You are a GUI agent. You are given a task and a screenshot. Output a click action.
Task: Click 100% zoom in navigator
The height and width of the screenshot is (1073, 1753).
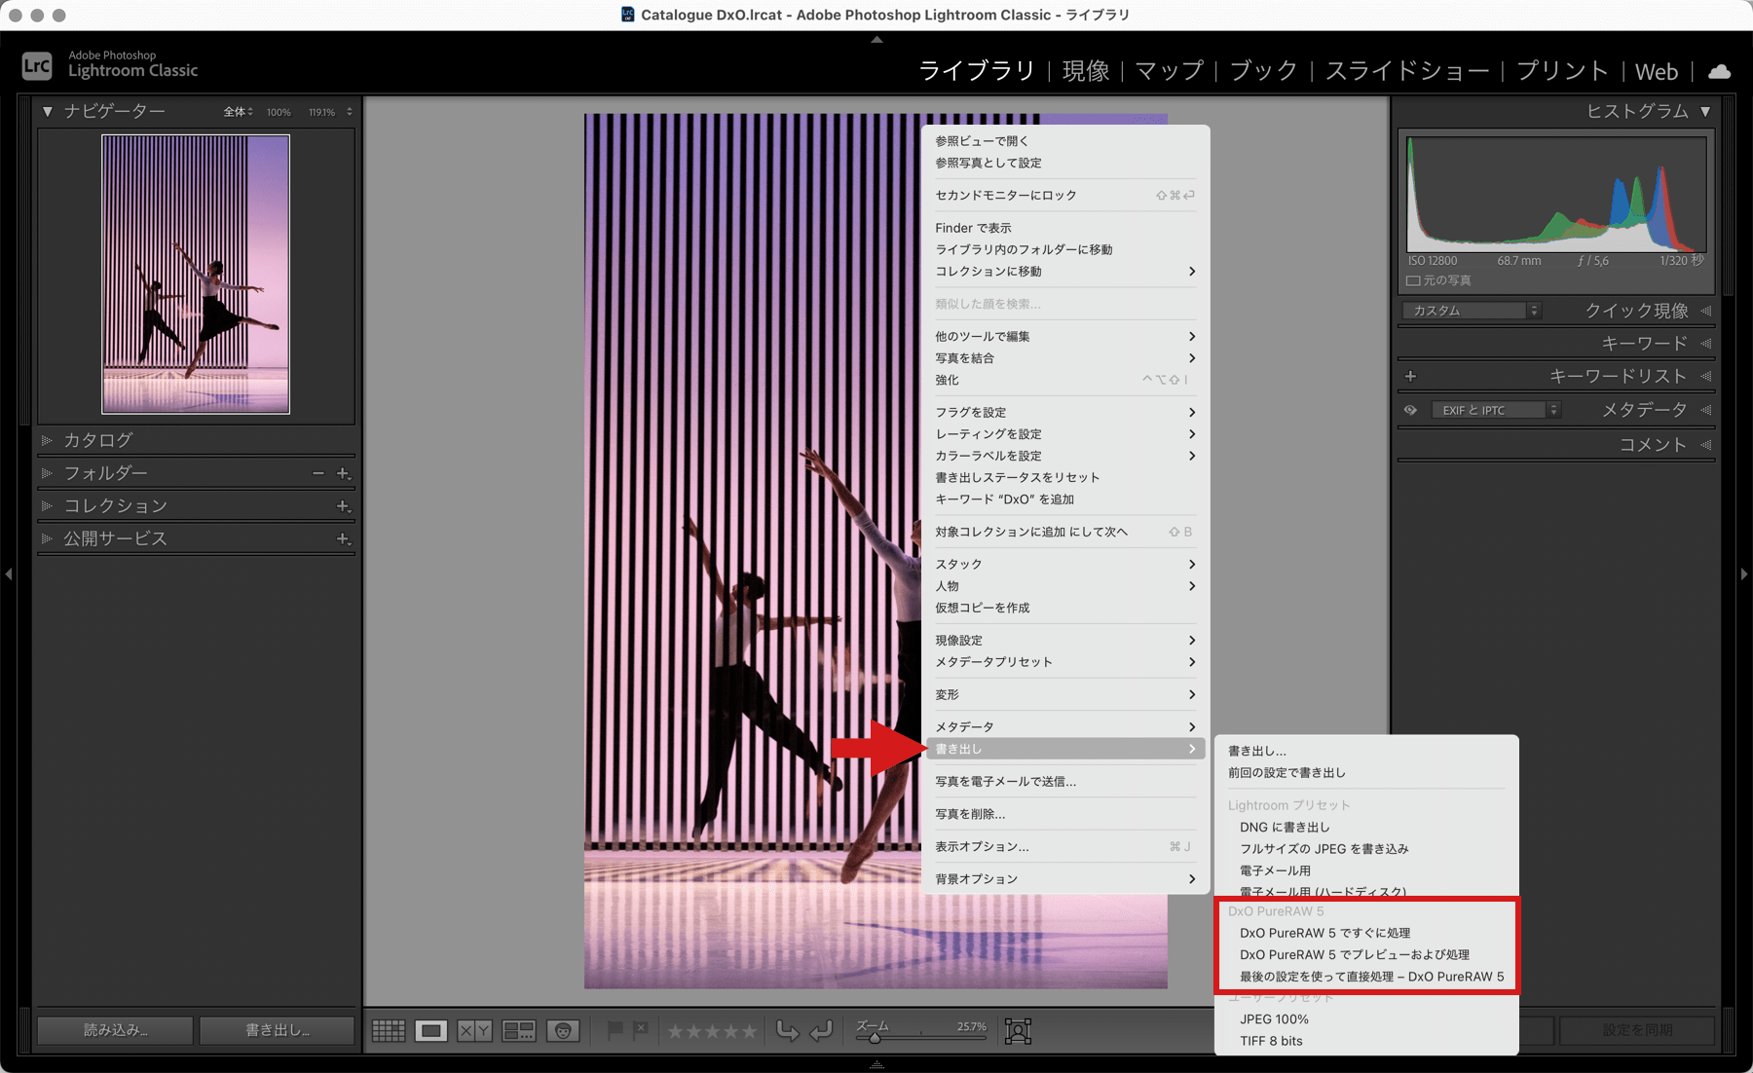pyautogui.click(x=279, y=112)
